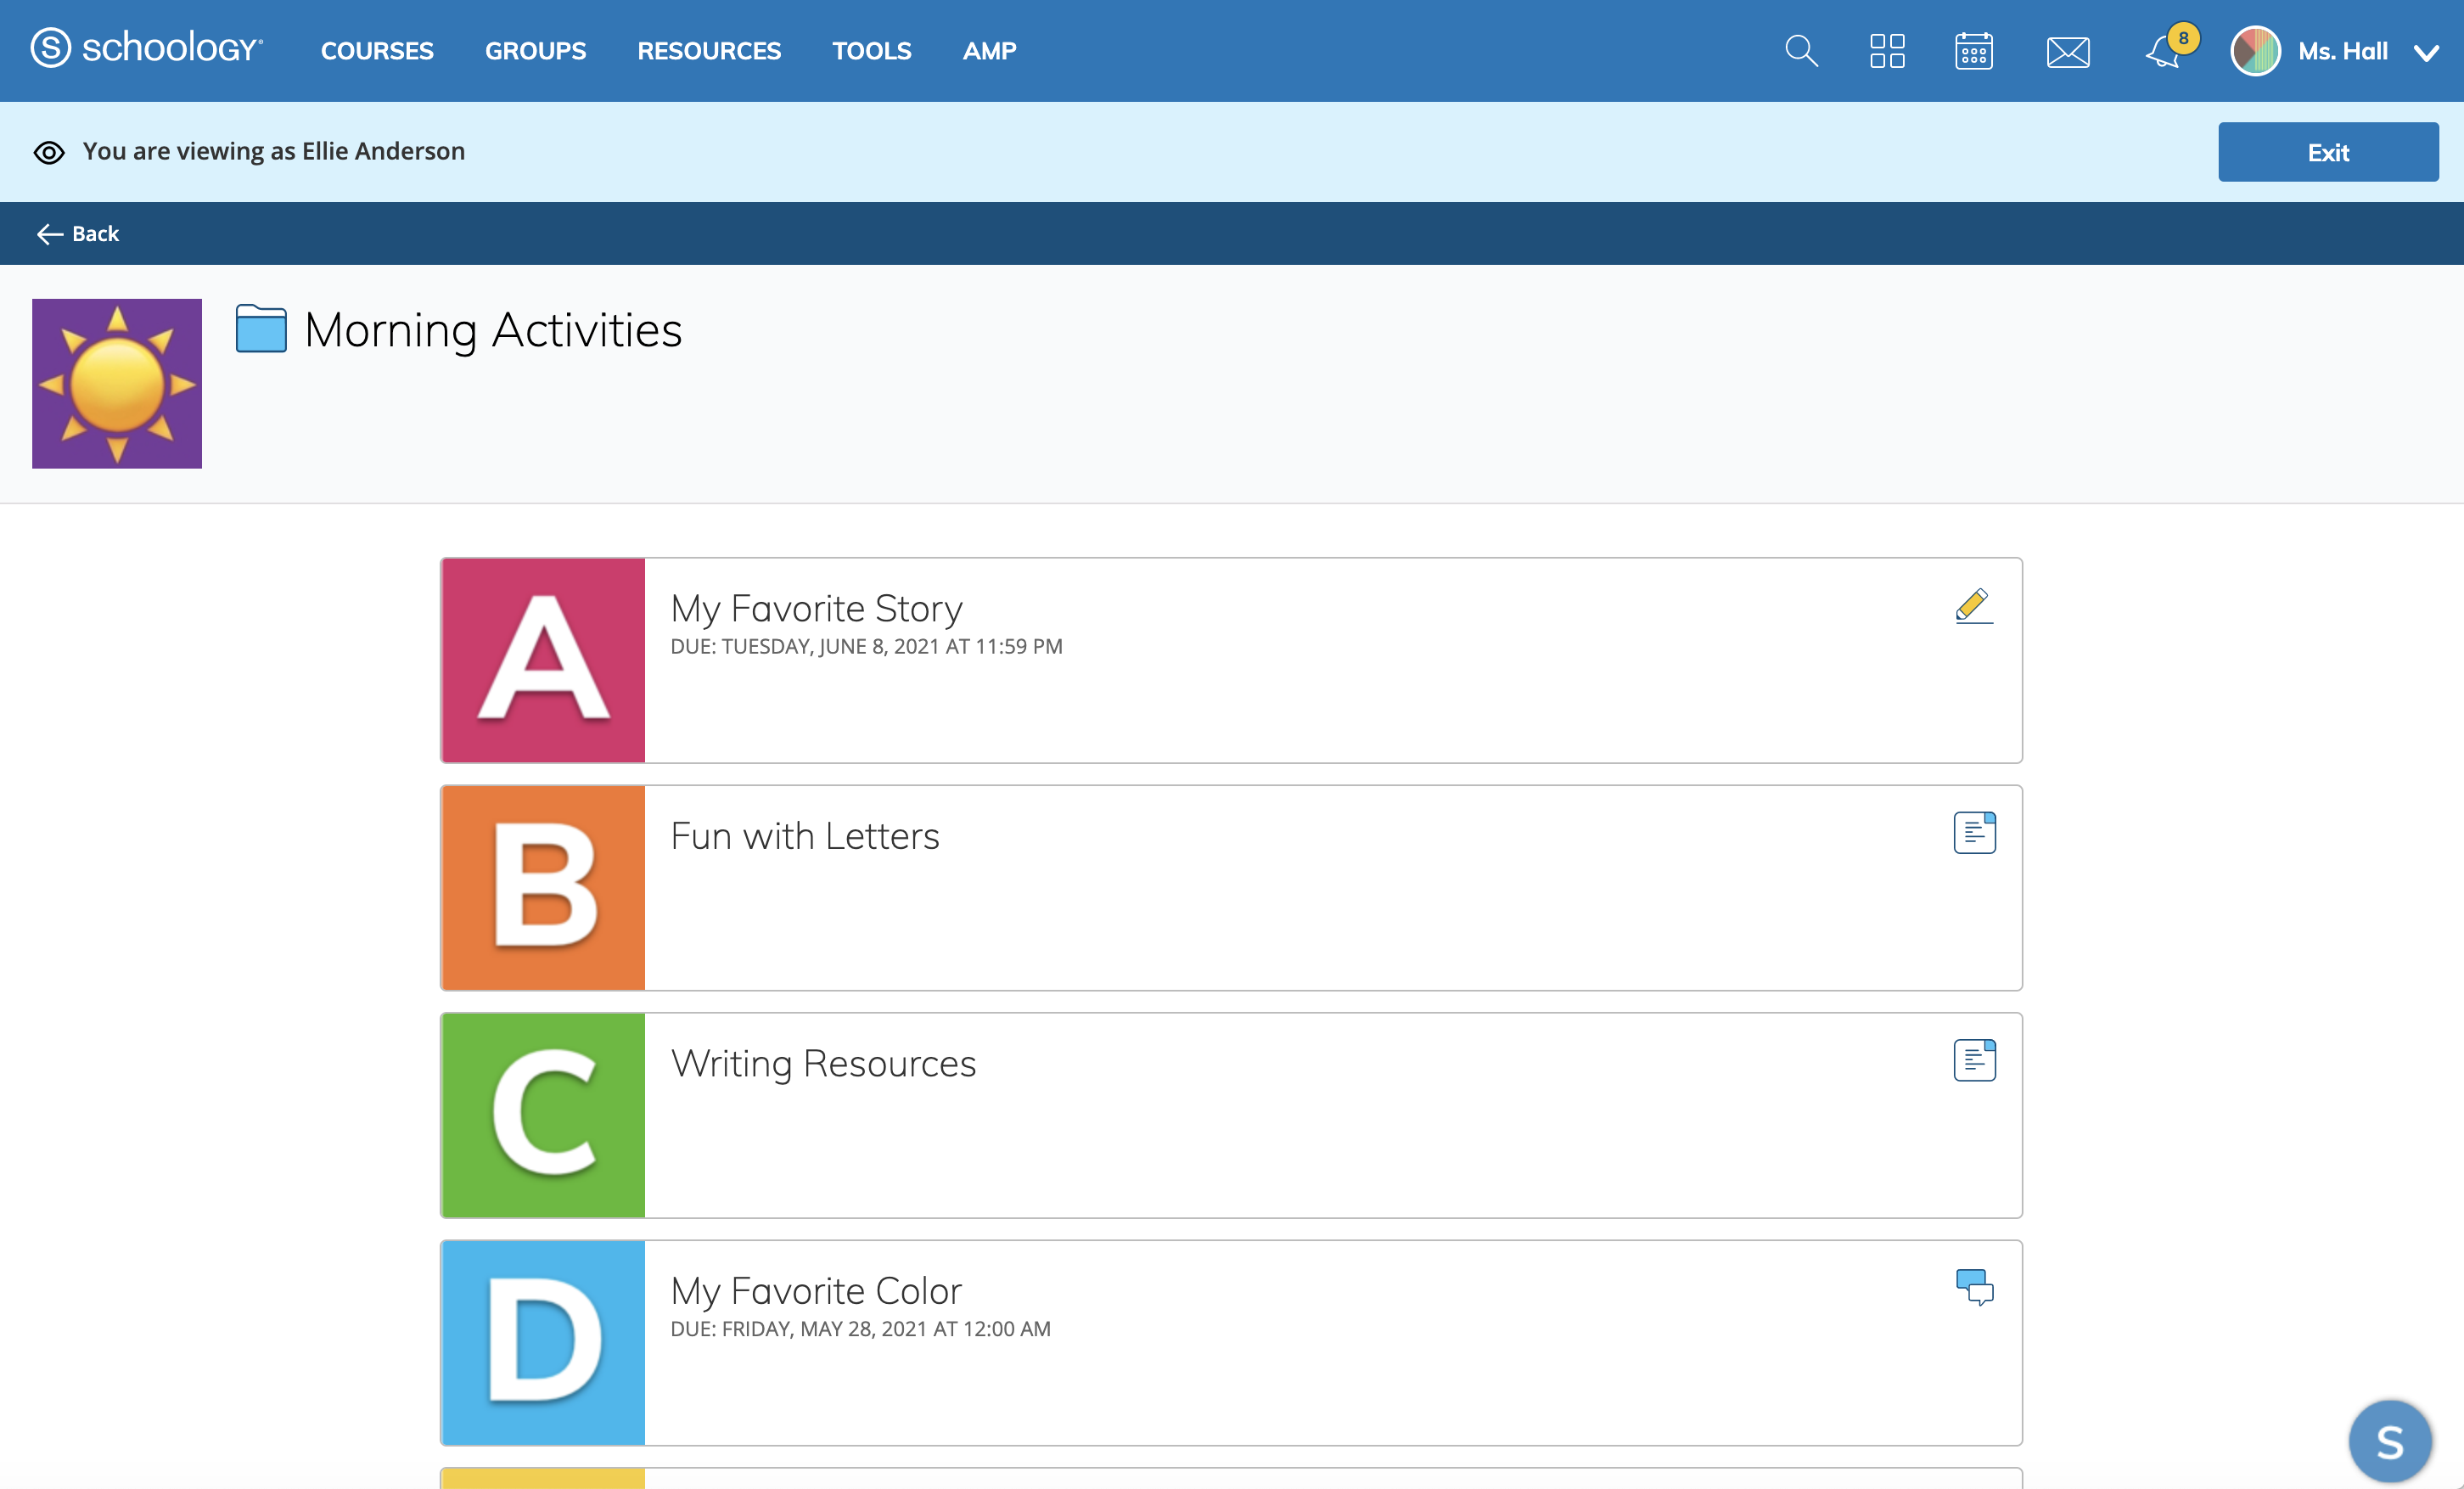Click the pencil assignment icon on My Favorite Story
Viewport: 2464px width, 1489px height.
1973,606
